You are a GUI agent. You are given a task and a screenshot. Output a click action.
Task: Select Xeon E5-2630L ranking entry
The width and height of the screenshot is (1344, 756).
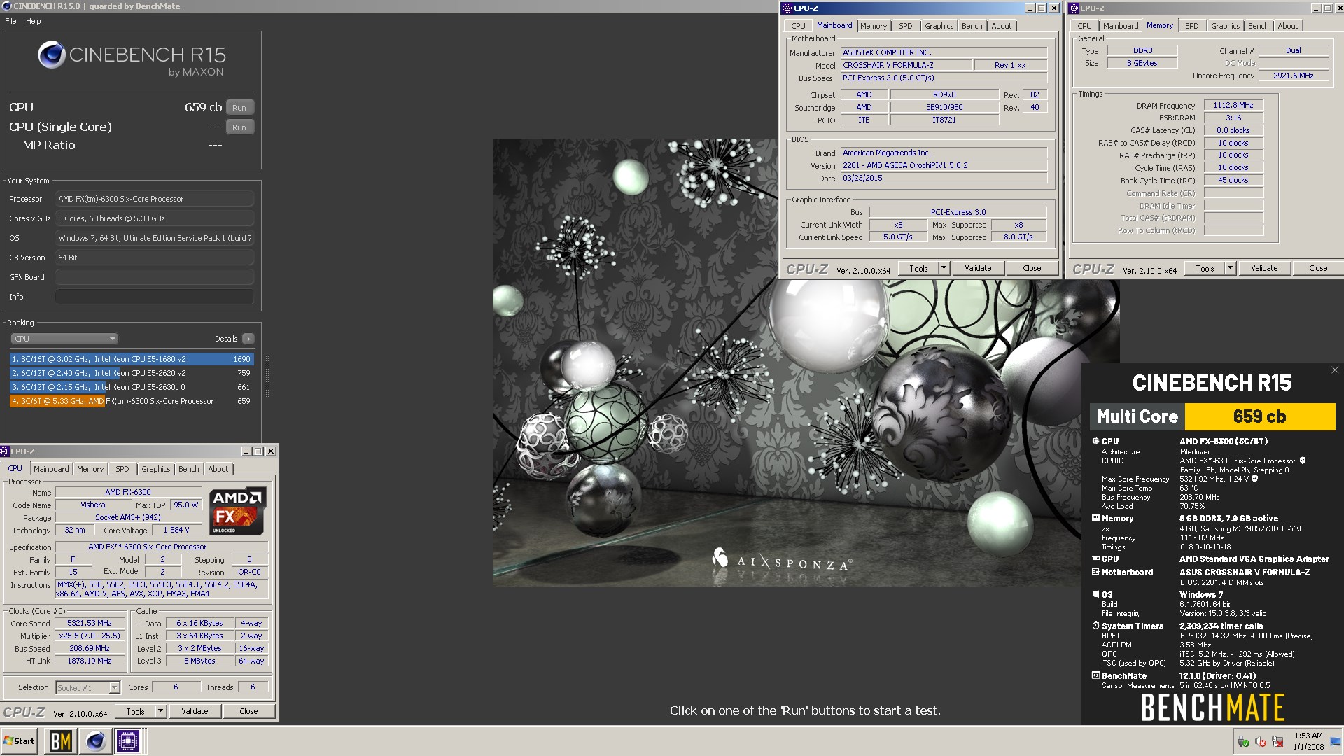click(132, 387)
